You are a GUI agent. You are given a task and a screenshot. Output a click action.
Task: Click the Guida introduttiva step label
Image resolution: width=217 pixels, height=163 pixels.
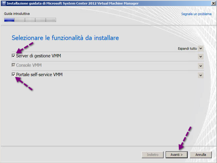click(x=17, y=14)
